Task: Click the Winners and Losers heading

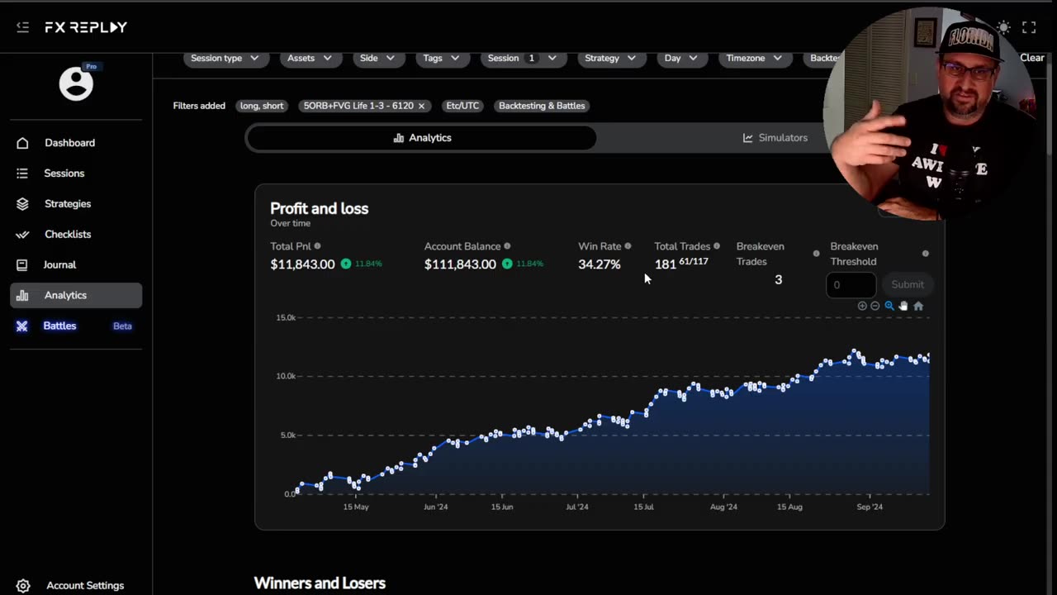Action: pyautogui.click(x=320, y=583)
